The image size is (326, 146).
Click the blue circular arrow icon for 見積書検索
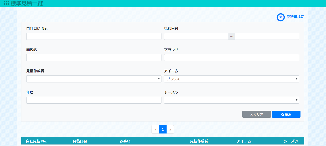click(281, 17)
